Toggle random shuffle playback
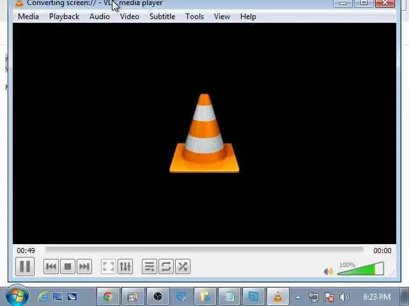The height and width of the screenshot is (306, 409). (x=183, y=266)
